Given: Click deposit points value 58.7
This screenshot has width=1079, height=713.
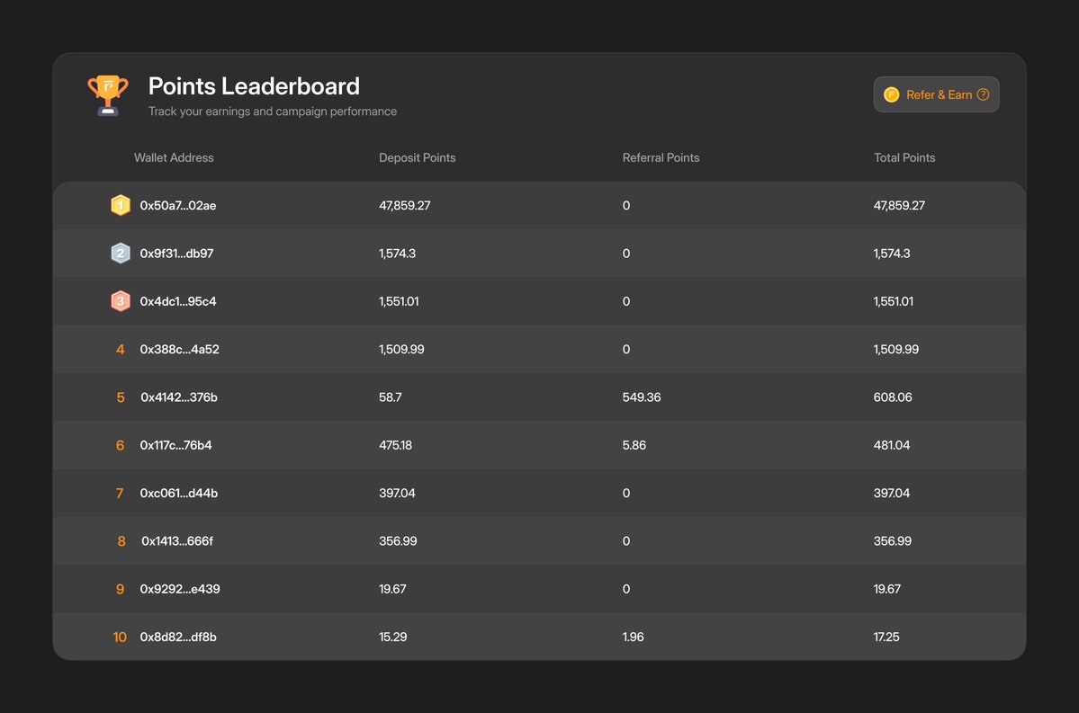Looking at the screenshot, I should point(391,397).
